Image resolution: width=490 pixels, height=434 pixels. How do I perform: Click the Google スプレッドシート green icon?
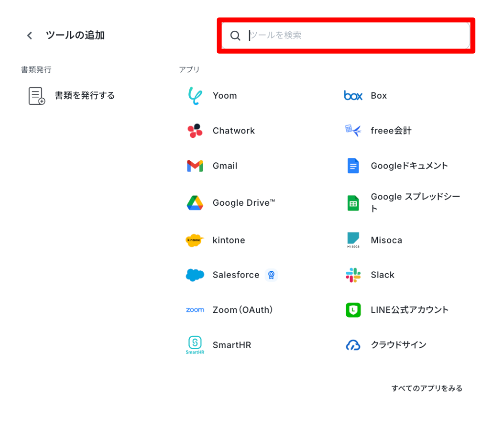pyautogui.click(x=353, y=203)
